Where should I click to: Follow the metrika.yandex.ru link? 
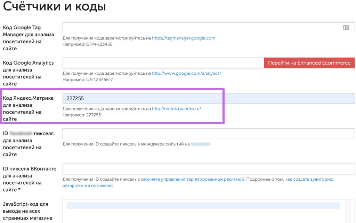177,109
